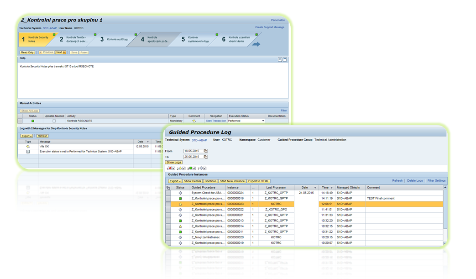This screenshot has height=279, width=476.
Task: Toggle the green success status filter checkbox
Action: pos(194,168)
